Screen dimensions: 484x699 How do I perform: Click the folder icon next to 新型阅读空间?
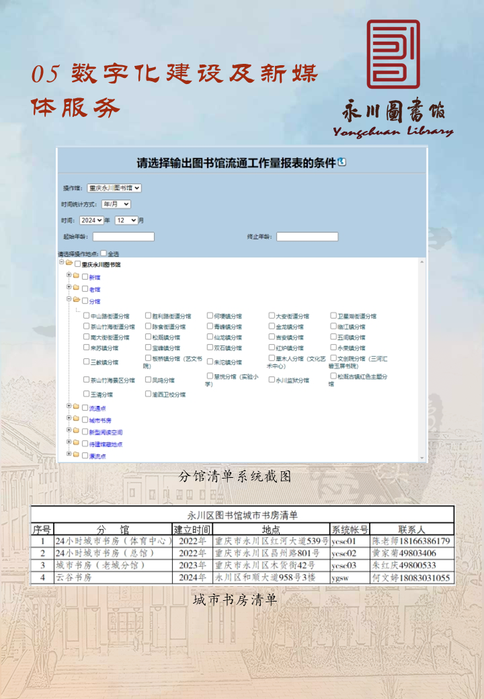click(76, 431)
